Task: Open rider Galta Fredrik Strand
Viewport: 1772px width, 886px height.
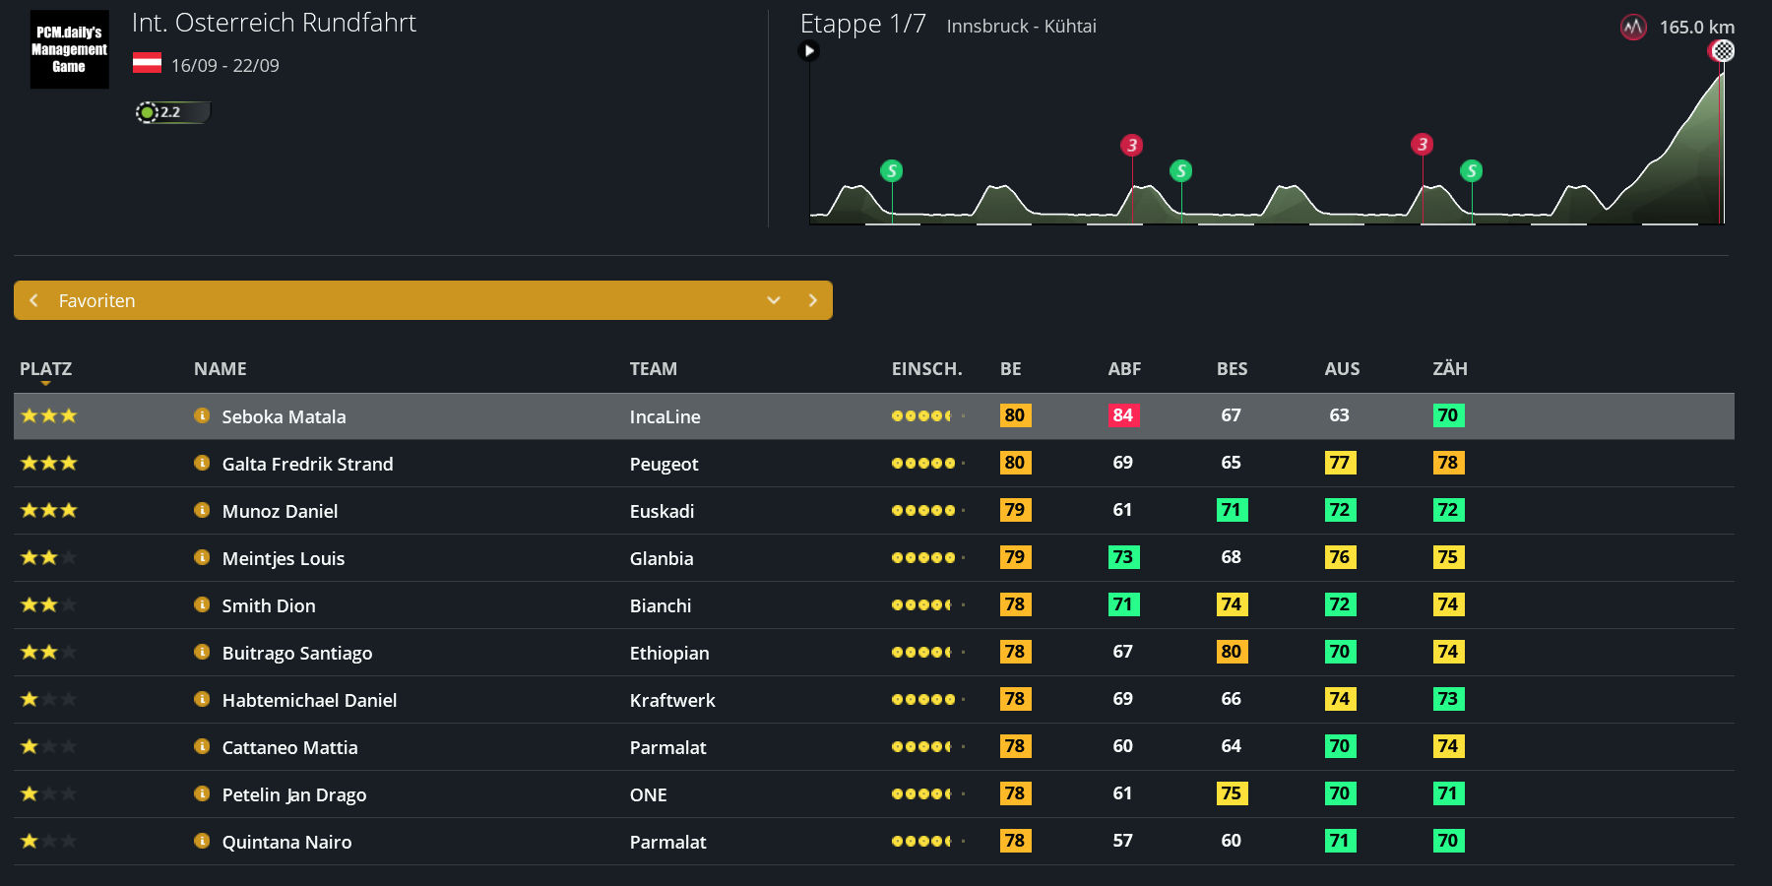Action: 307,464
